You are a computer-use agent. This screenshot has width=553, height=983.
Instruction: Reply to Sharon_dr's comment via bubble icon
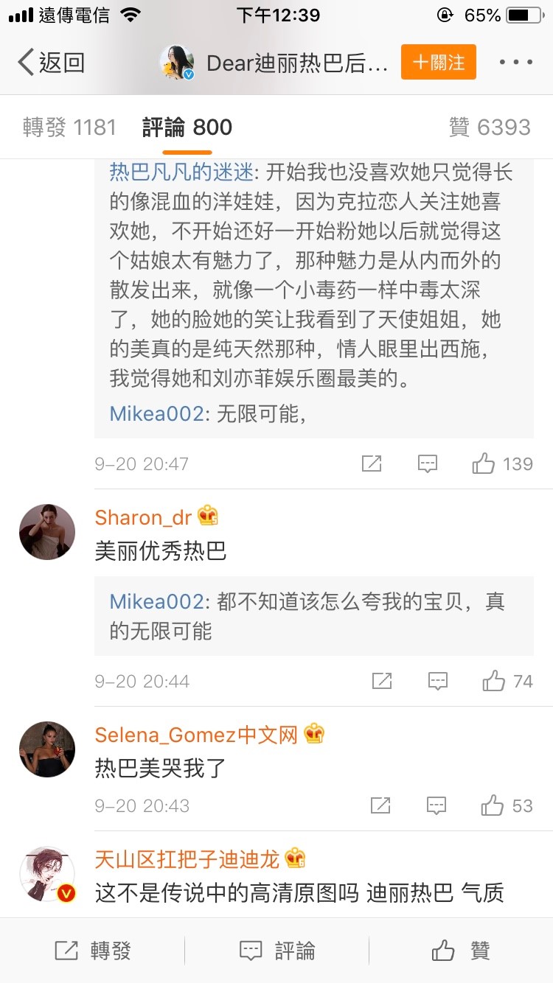pyautogui.click(x=438, y=681)
